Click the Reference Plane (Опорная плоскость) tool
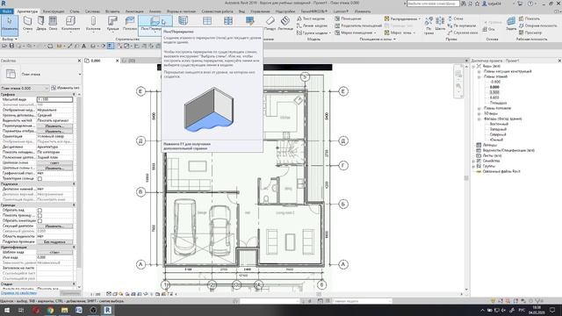This screenshot has width=562, height=316. pyautogui.click(x=538, y=25)
